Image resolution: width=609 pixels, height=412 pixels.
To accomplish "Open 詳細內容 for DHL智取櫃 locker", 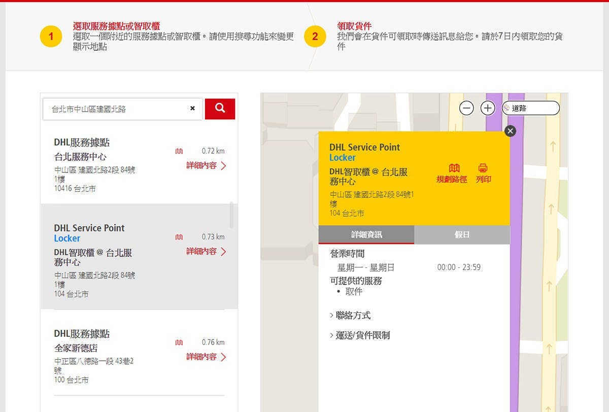I will (206, 251).
